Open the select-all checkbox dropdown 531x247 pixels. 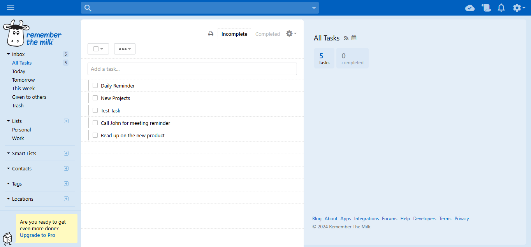tap(98, 49)
